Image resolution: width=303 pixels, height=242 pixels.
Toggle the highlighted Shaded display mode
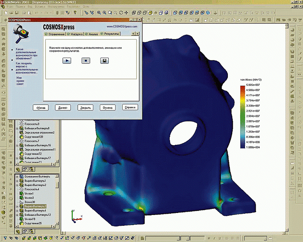[150, 13]
